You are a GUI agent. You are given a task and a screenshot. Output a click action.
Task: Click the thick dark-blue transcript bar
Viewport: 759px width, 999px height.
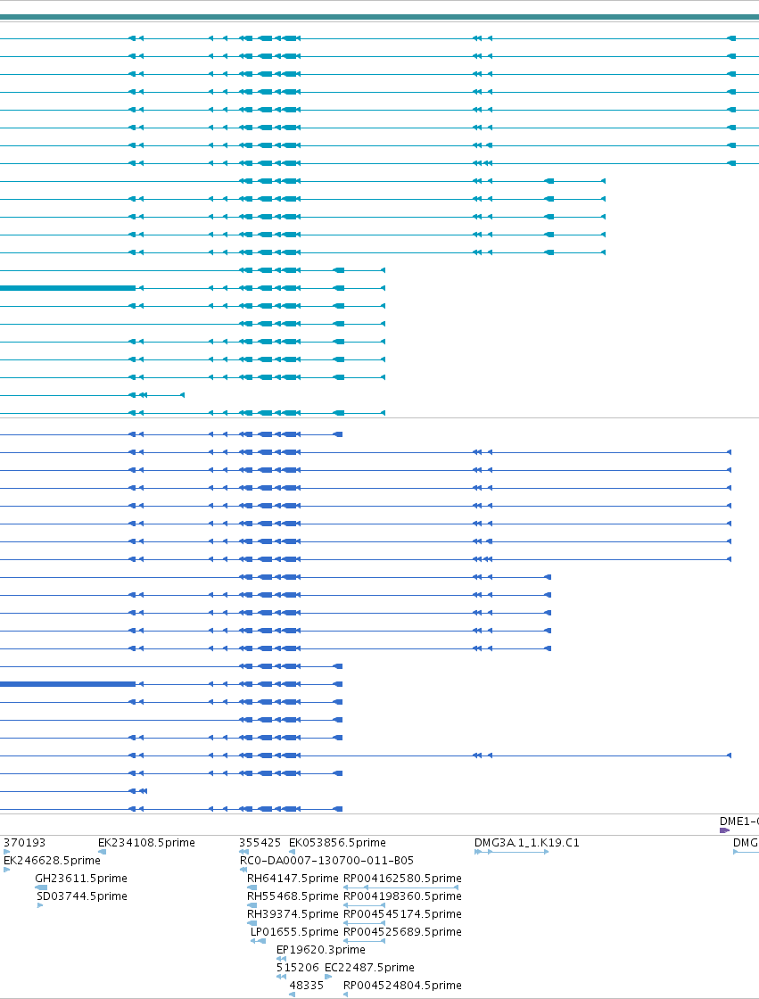click(68, 684)
